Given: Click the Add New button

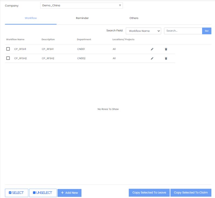Looking at the screenshot, I should click(x=69, y=193).
